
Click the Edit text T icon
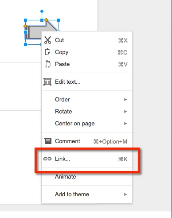pos(47,82)
